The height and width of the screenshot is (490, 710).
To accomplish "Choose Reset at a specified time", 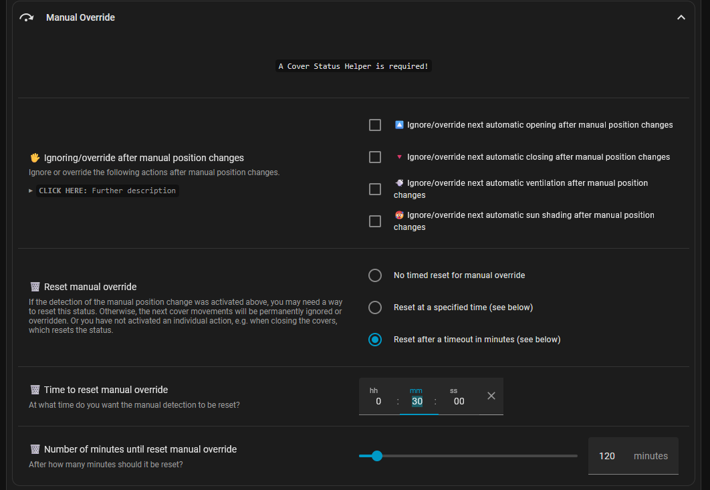I will click(375, 308).
